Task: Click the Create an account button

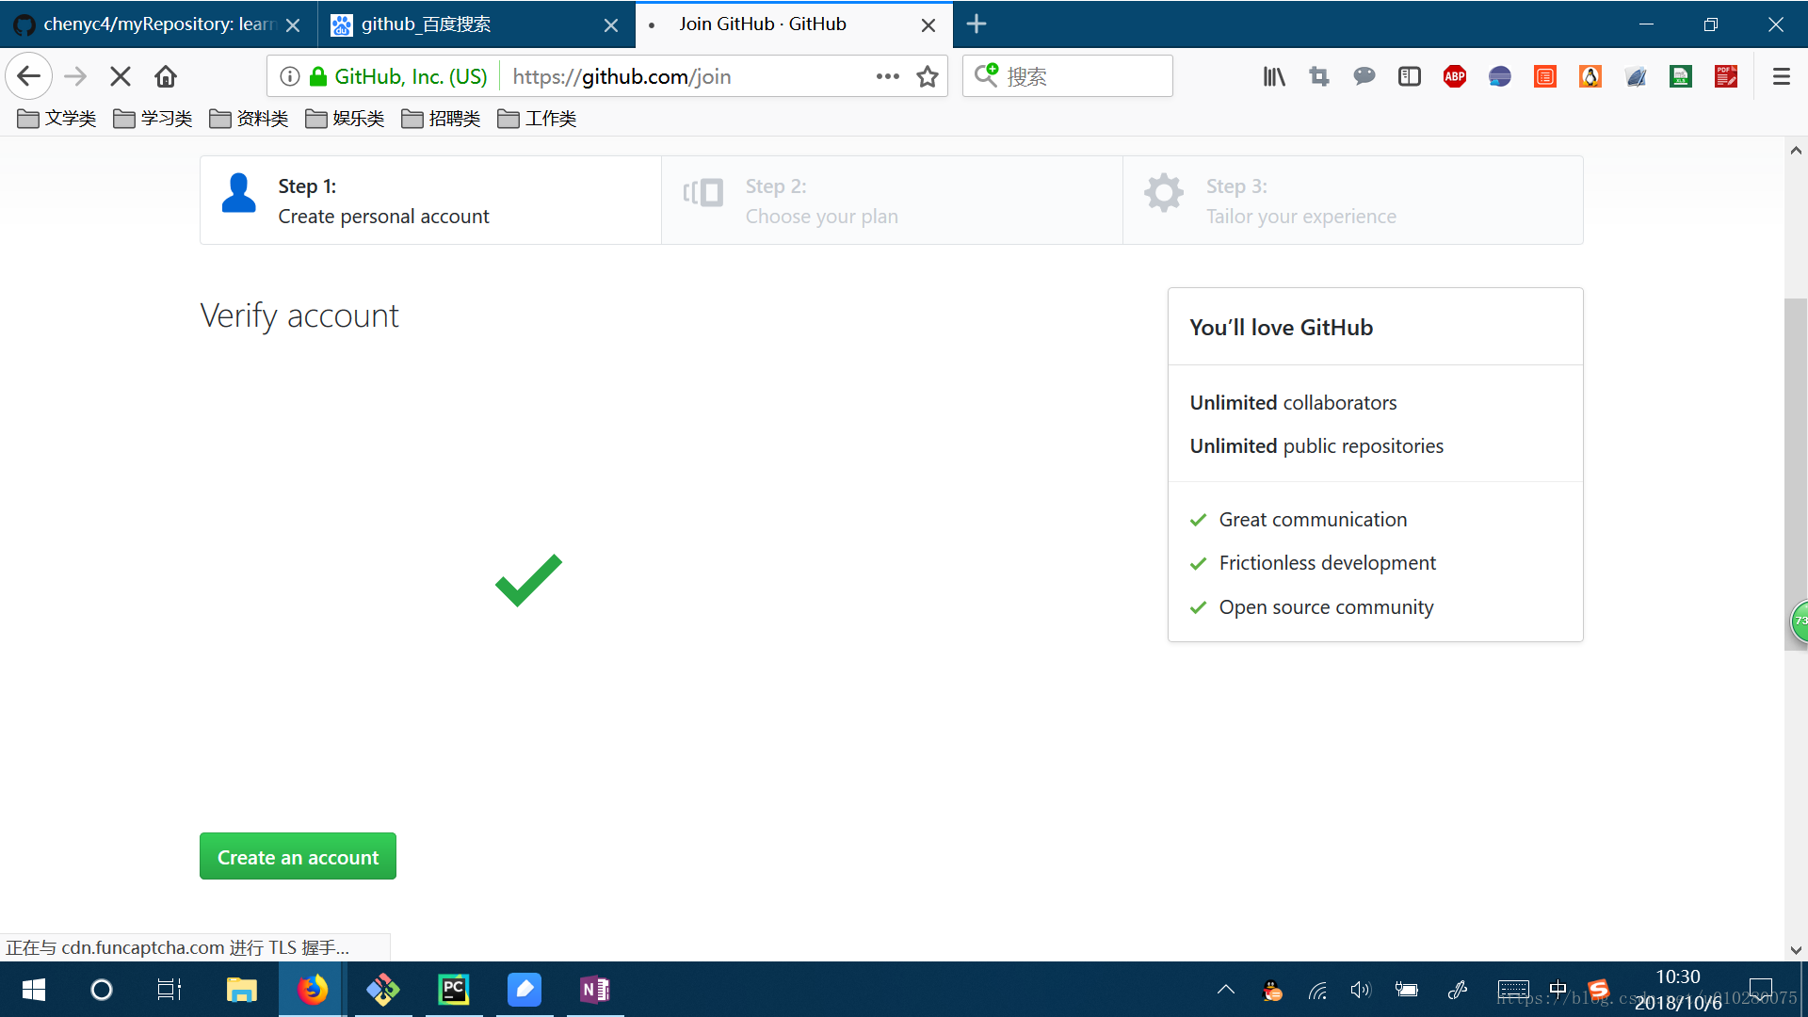Action: [298, 856]
